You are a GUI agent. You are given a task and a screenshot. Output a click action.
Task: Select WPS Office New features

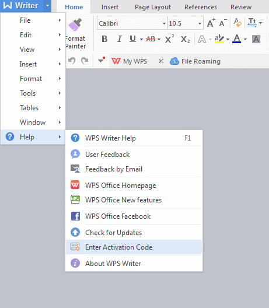pos(134,199)
